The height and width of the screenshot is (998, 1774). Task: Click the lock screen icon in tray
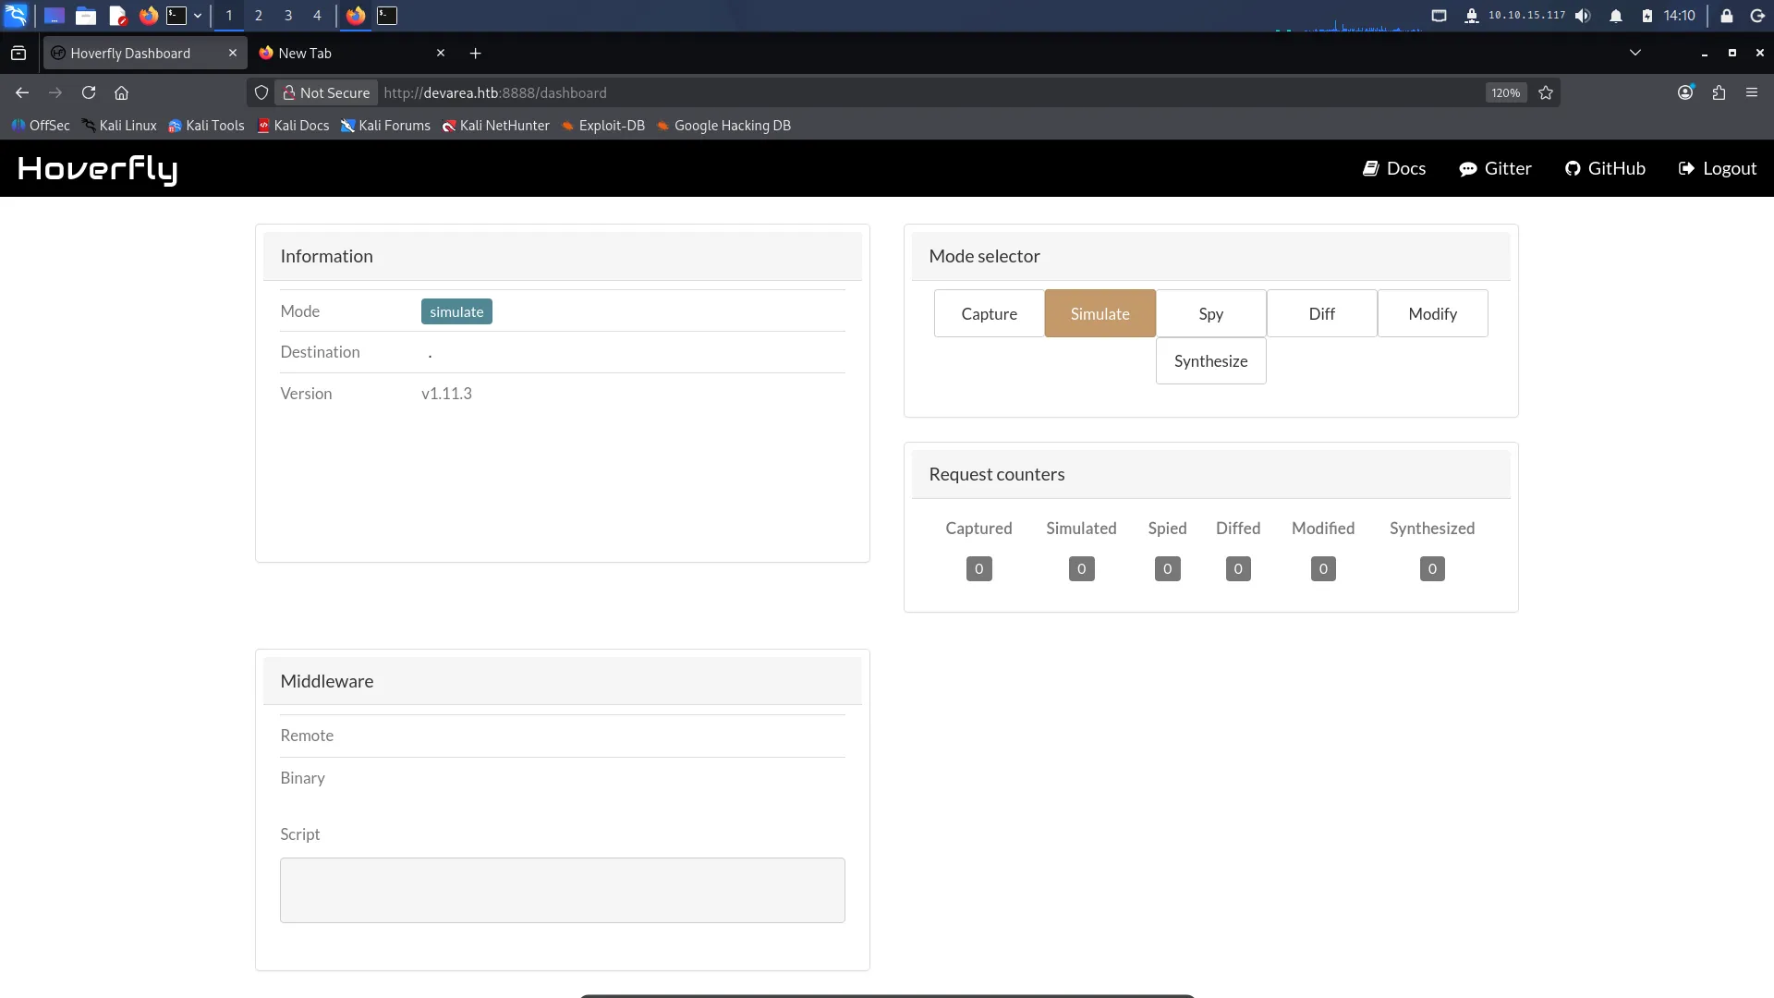(1726, 16)
